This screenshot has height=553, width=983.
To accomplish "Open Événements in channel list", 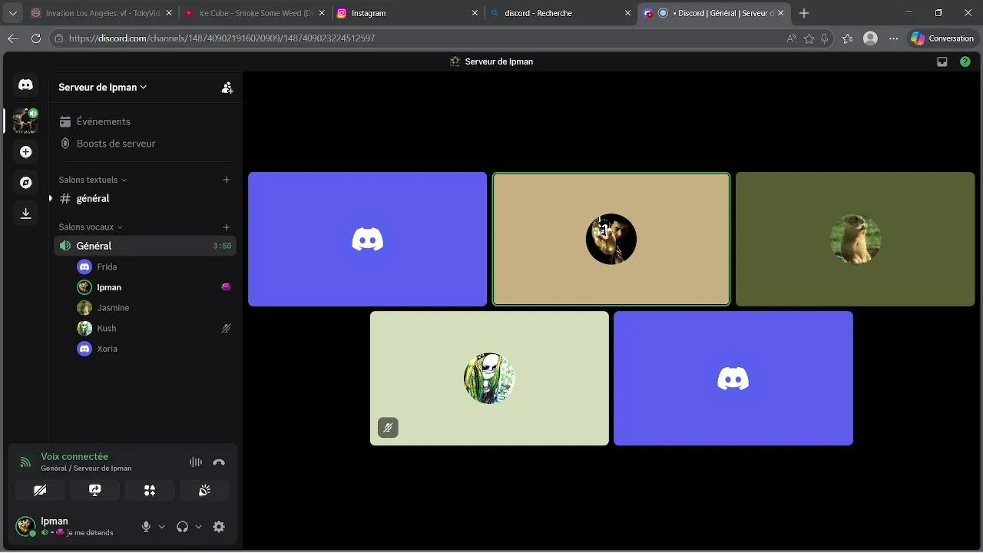I will click(144, 121).
